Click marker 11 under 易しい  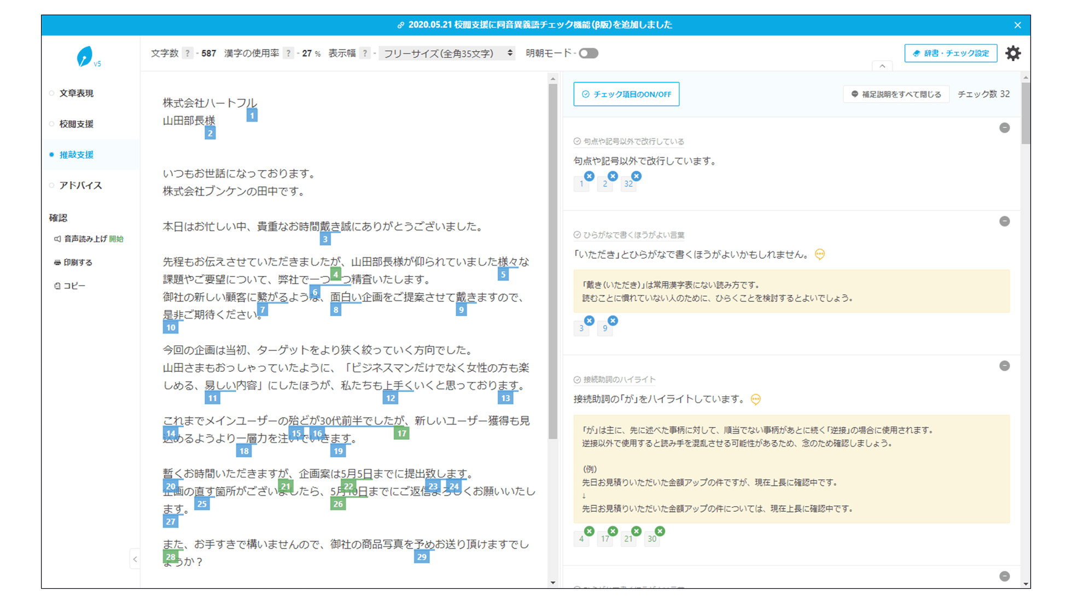tap(212, 398)
